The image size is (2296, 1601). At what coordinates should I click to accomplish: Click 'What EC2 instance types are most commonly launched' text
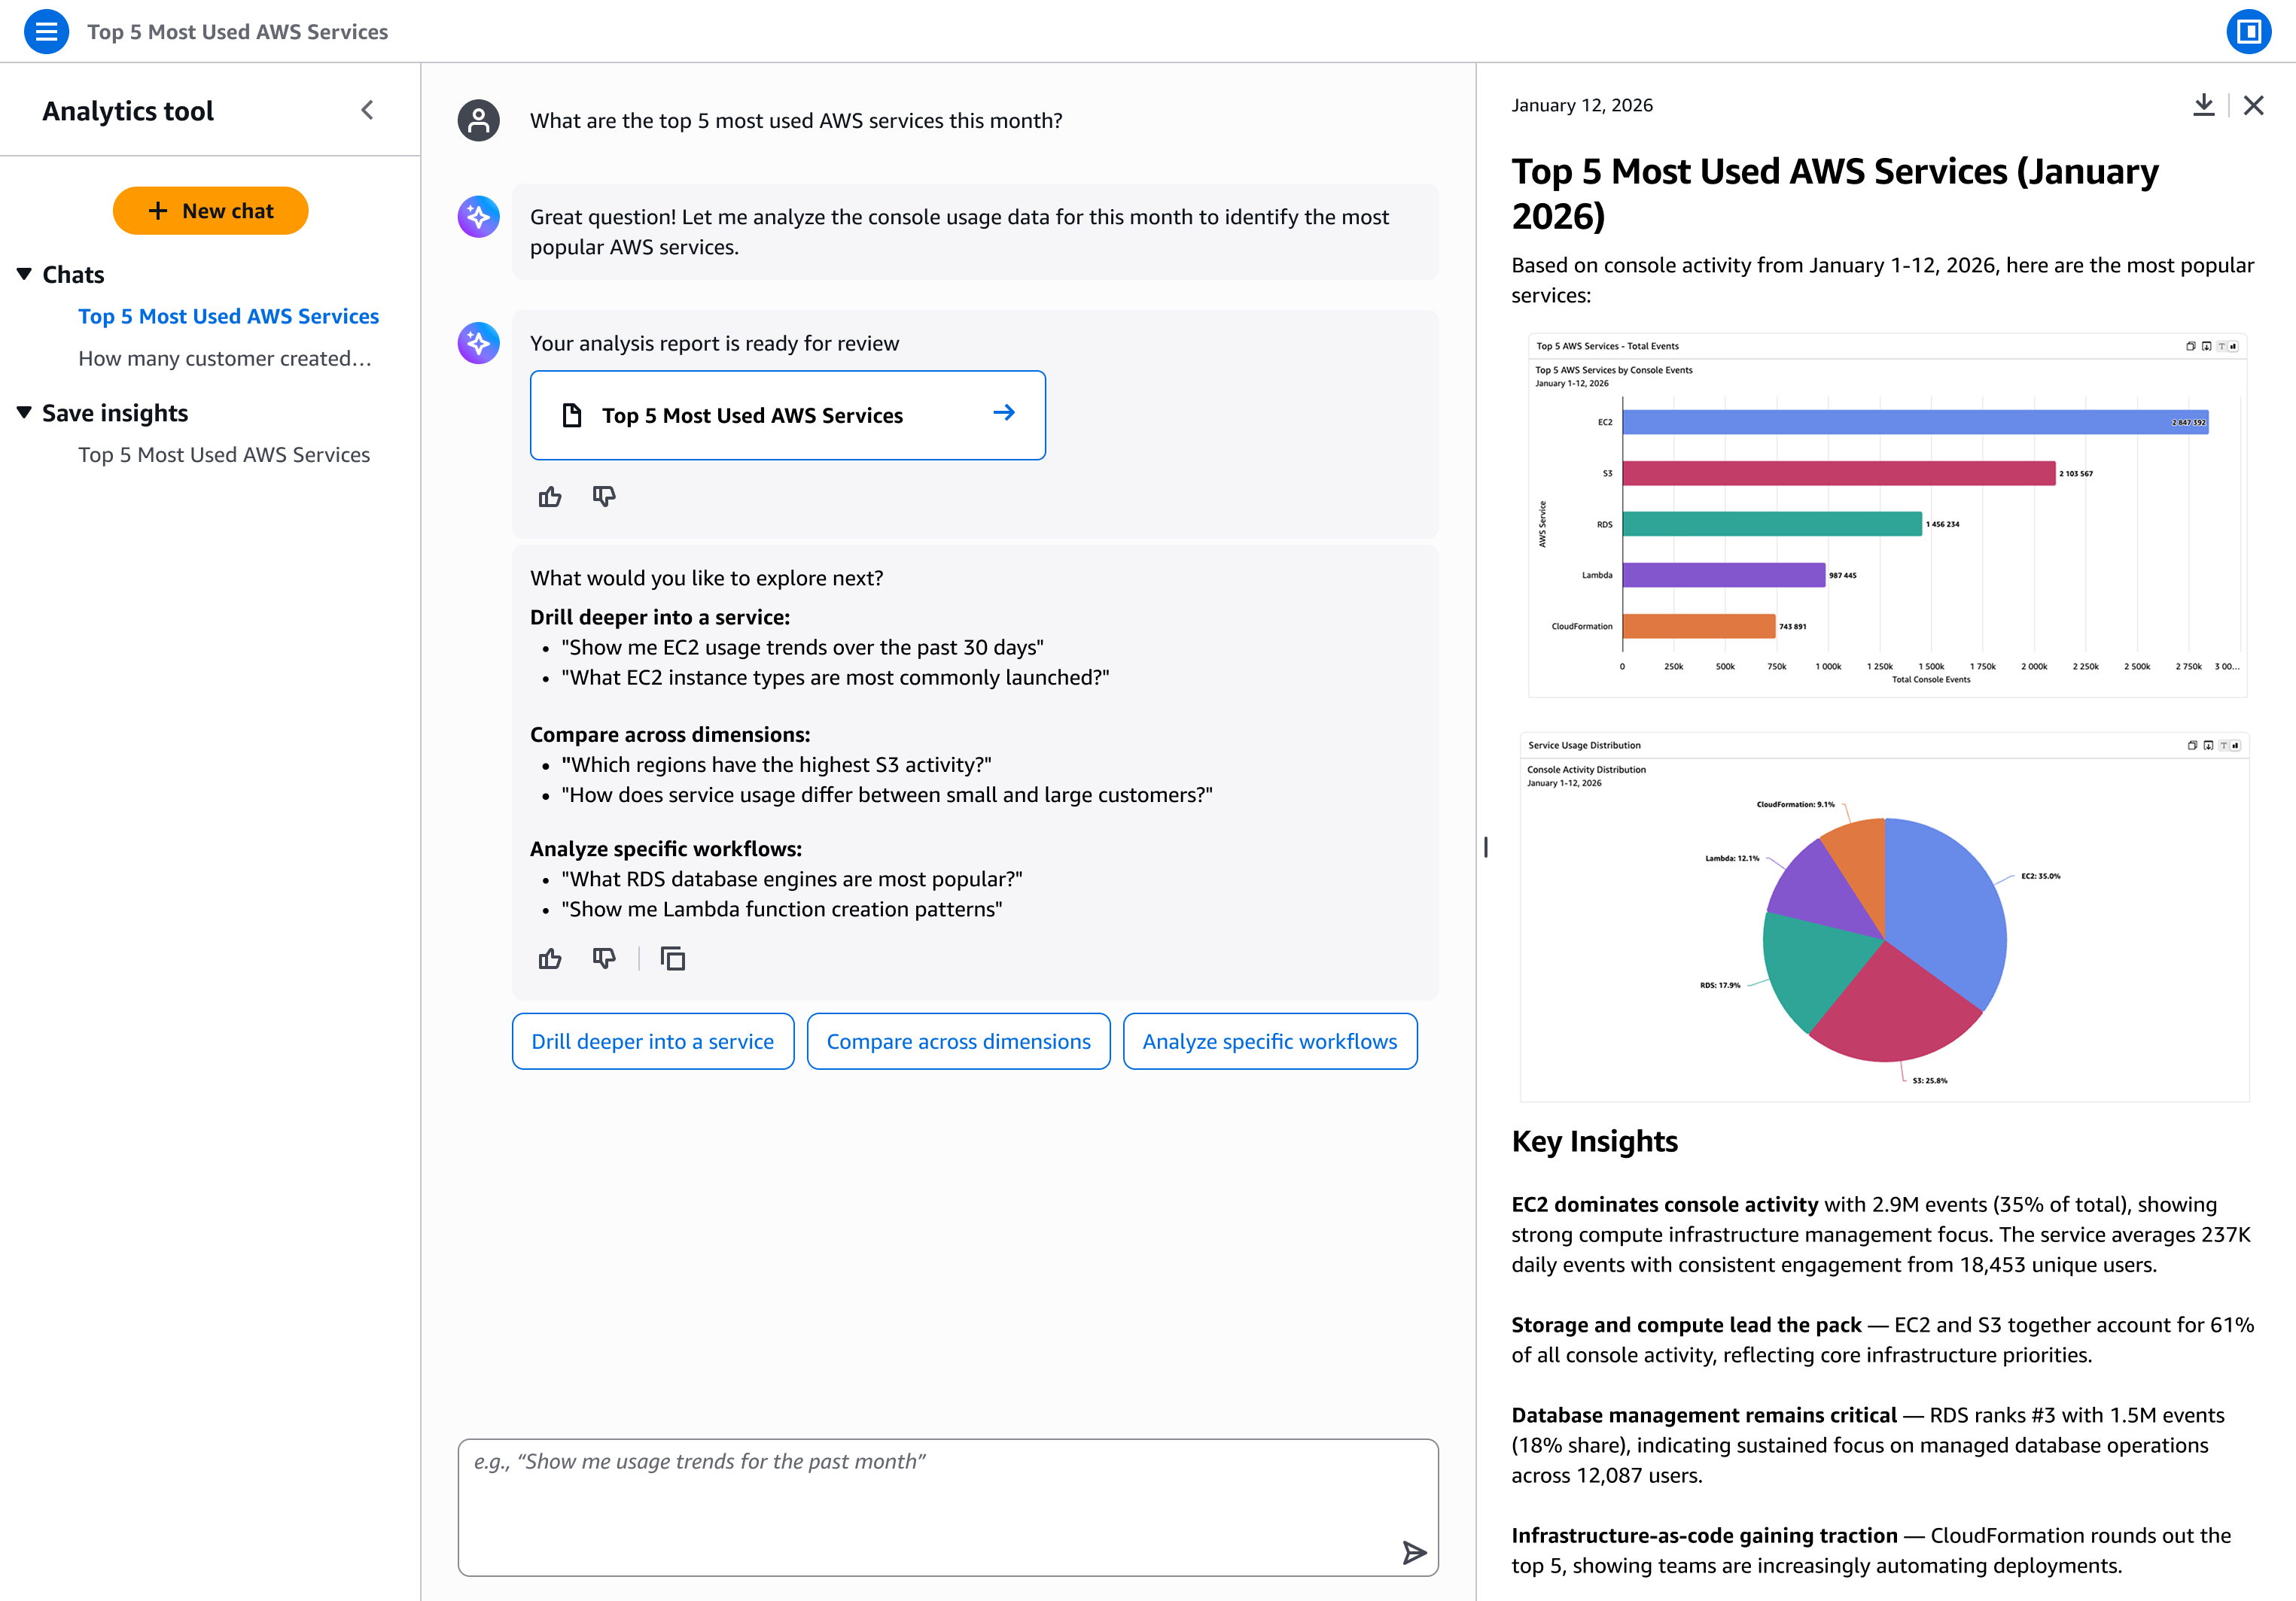[x=835, y=678]
